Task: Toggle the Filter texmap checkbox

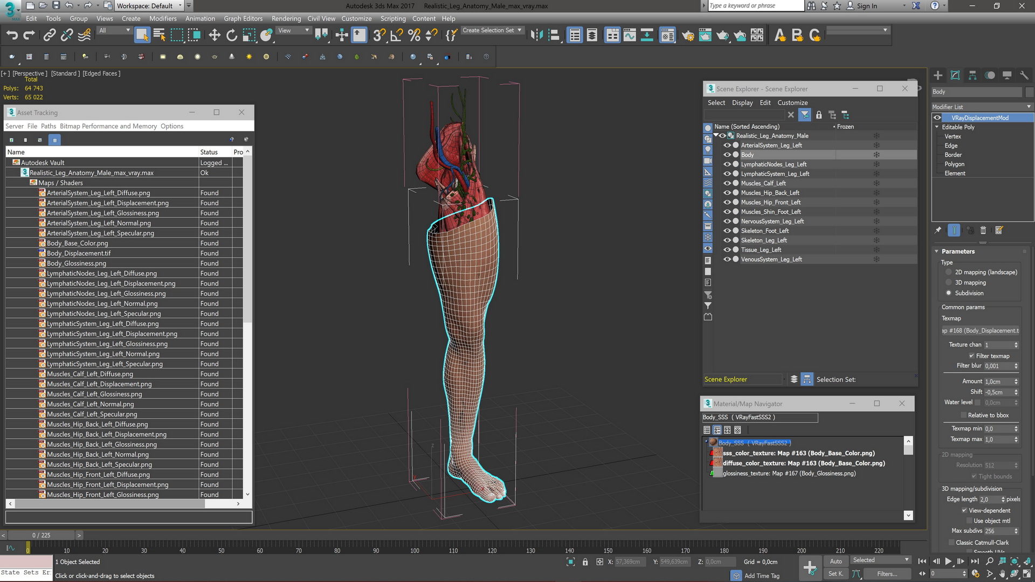Action: pyautogui.click(x=971, y=356)
